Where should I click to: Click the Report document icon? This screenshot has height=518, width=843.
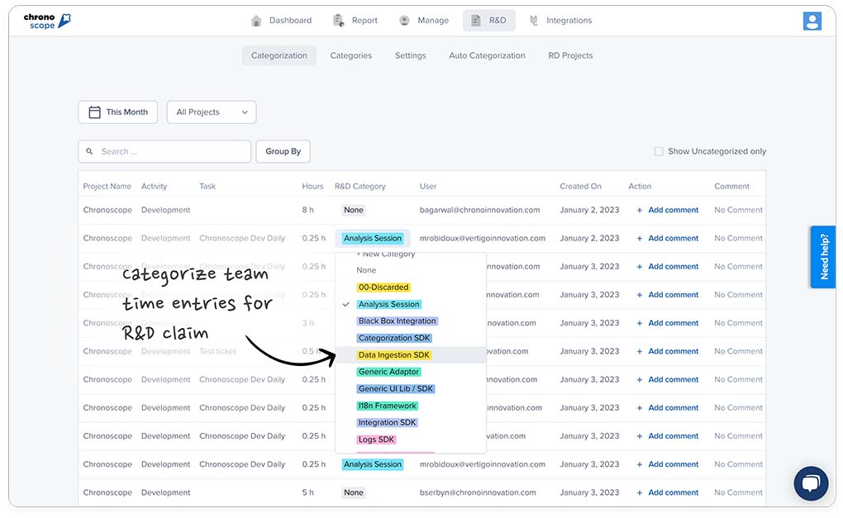pyautogui.click(x=338, y=21)
